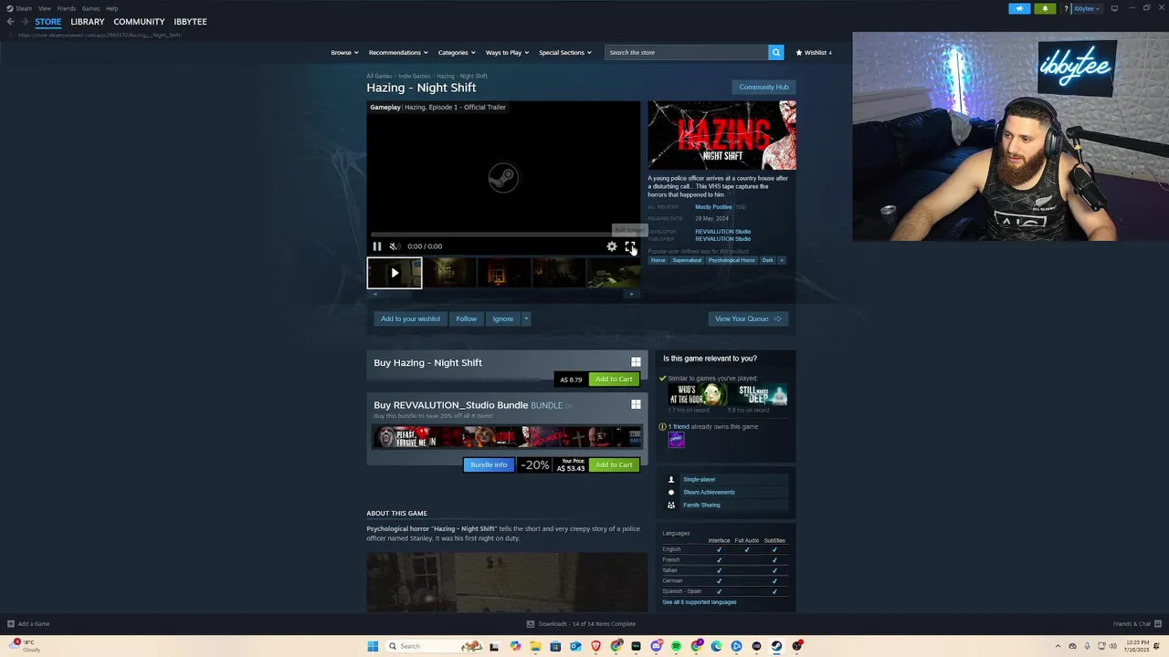Add REVVALUTION_Studio Bundle to cart
Screen dimensions: 1169x657
(614, 465)
